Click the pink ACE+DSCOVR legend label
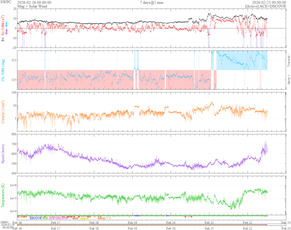Image resolution: width=291 pixels, height=230 pixels. (x=58, y=218)
